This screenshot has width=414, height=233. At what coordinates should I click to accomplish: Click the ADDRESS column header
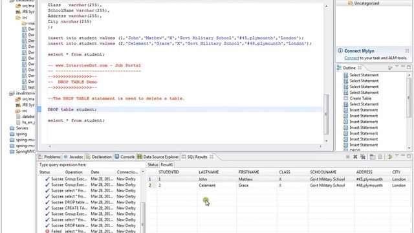pos(364,172)
